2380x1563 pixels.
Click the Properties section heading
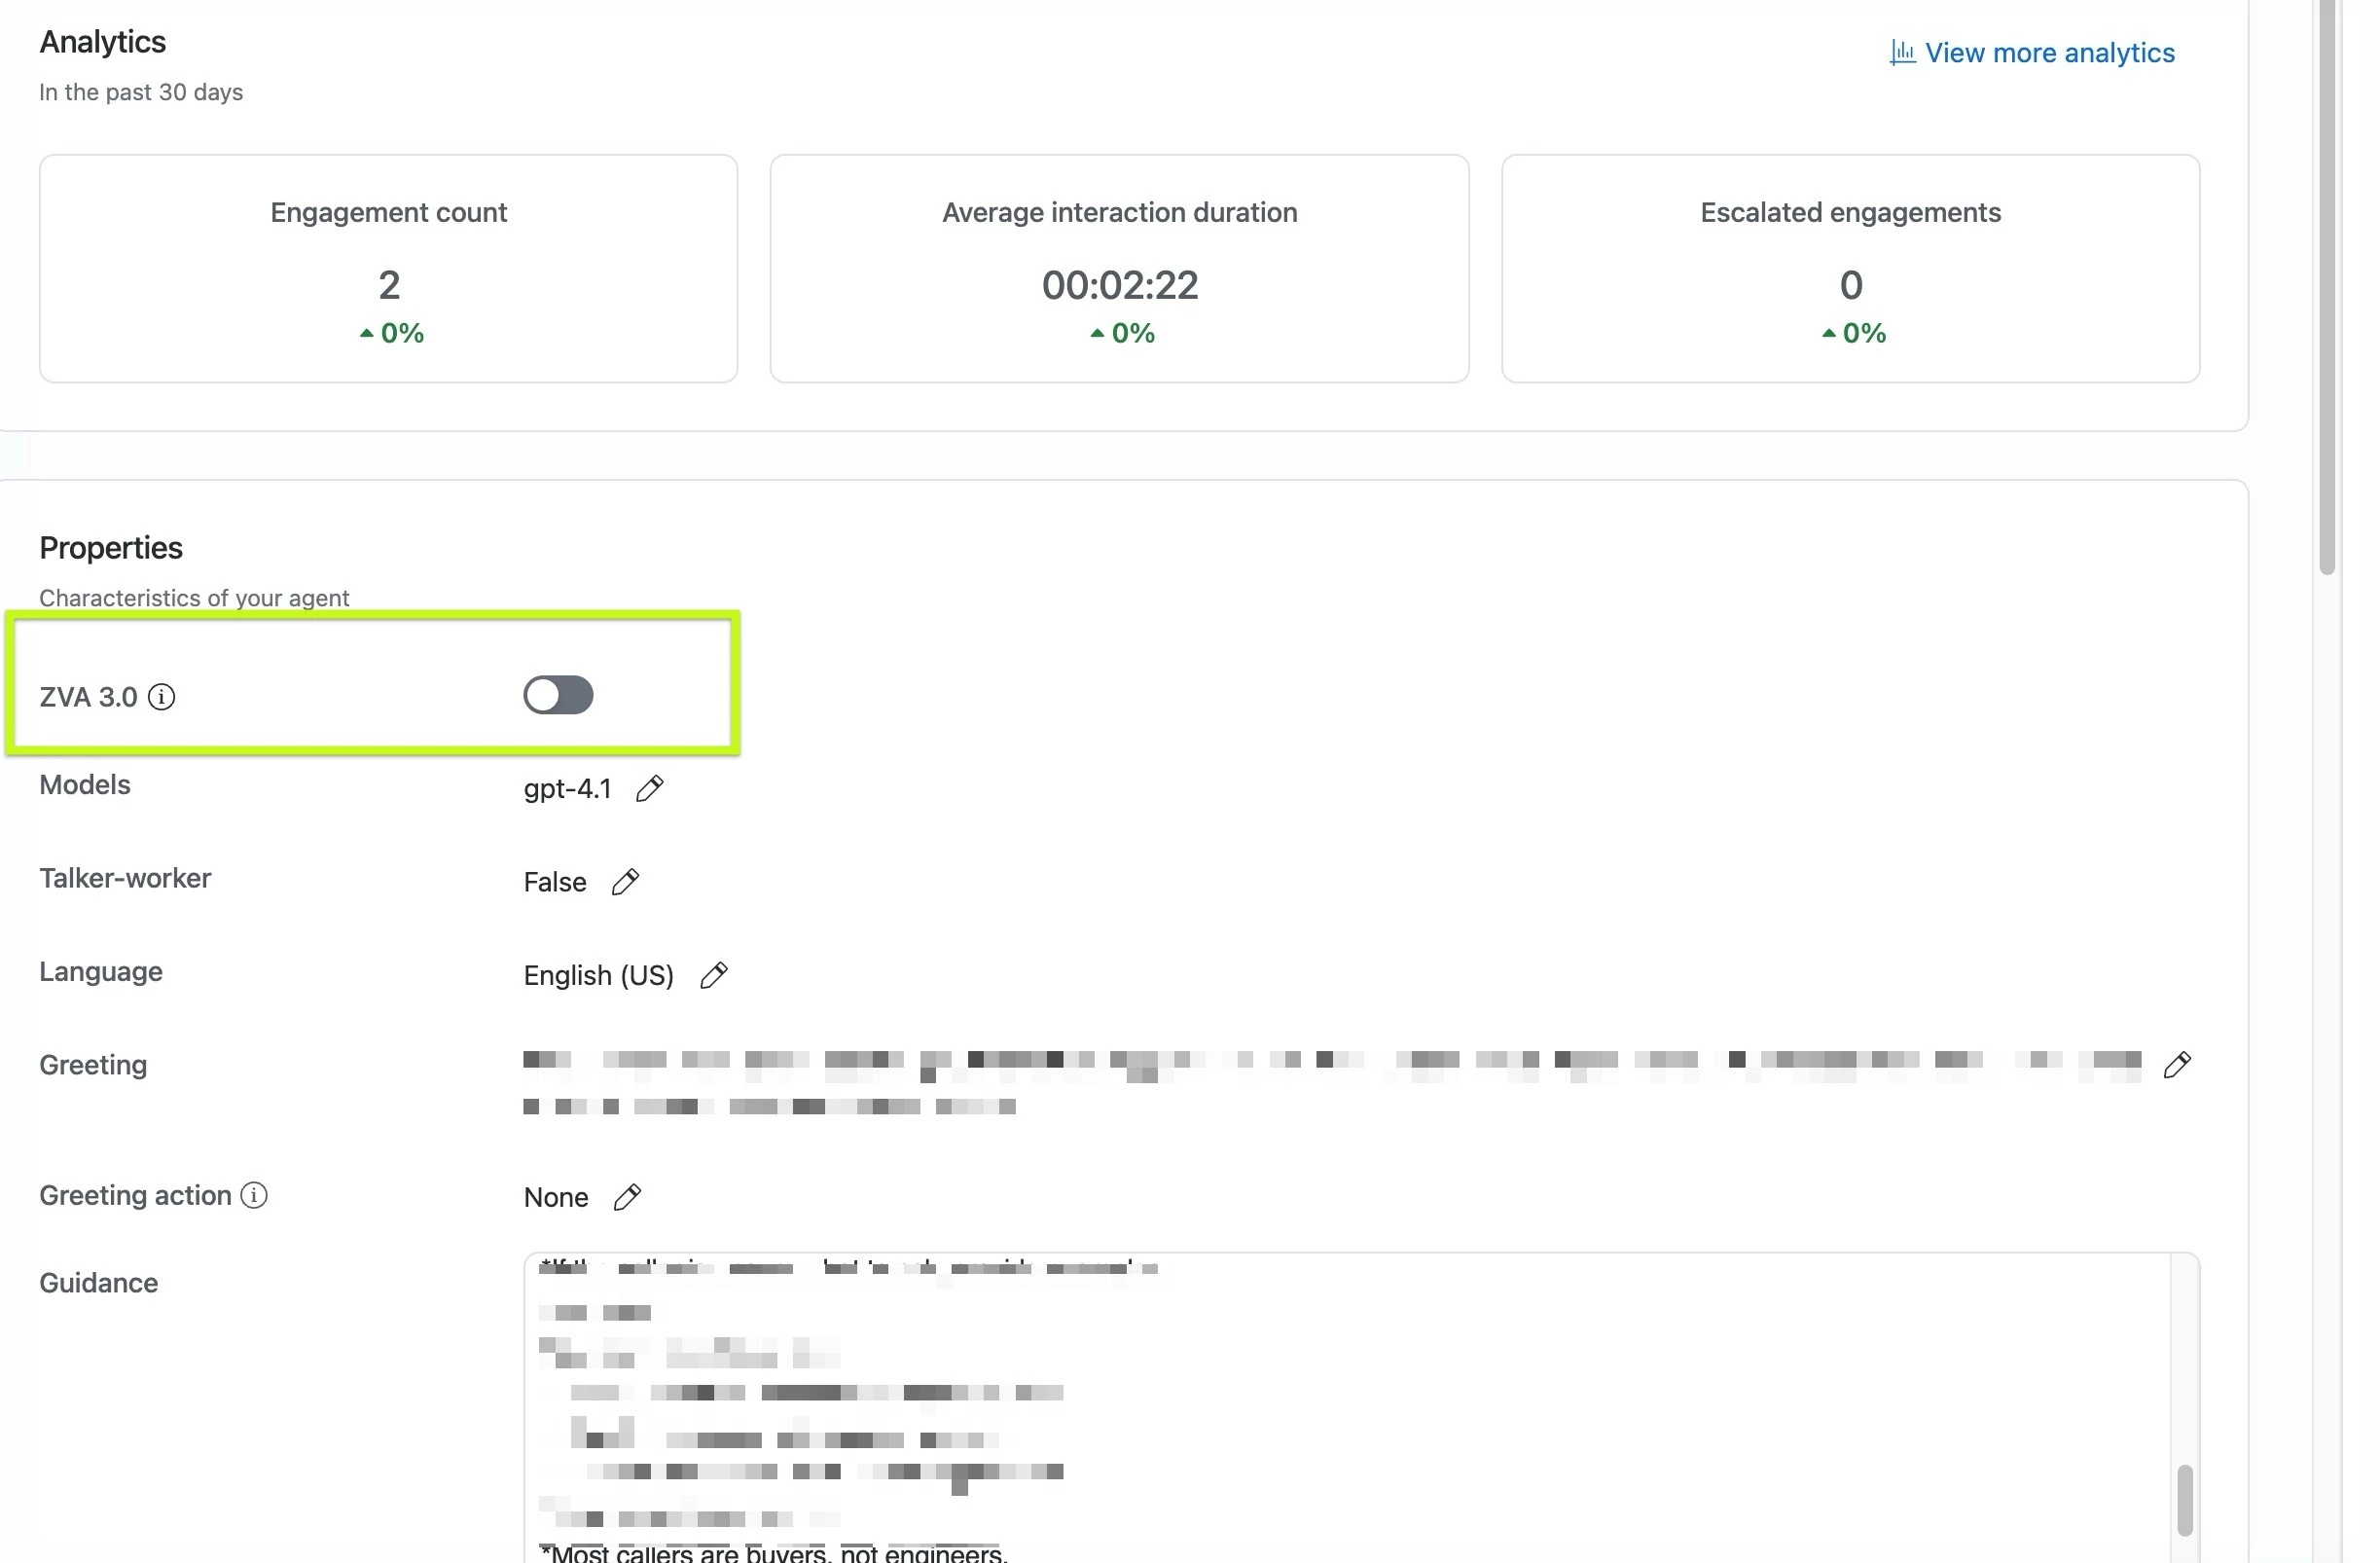(x=111, y=548)
